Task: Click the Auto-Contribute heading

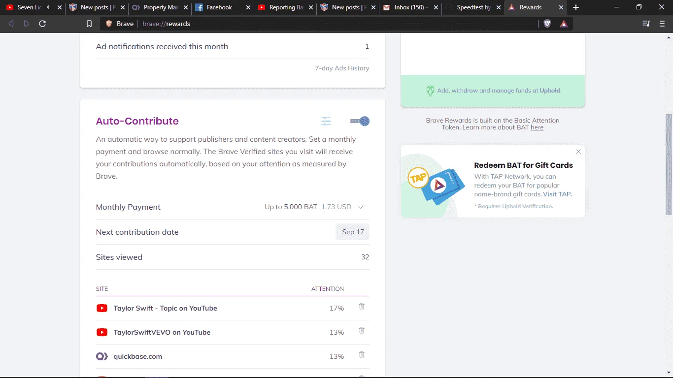Action: click(137, 121)
